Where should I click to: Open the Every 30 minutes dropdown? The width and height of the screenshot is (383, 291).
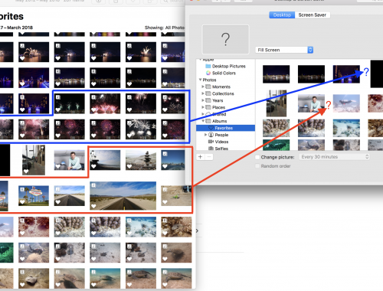334,157
